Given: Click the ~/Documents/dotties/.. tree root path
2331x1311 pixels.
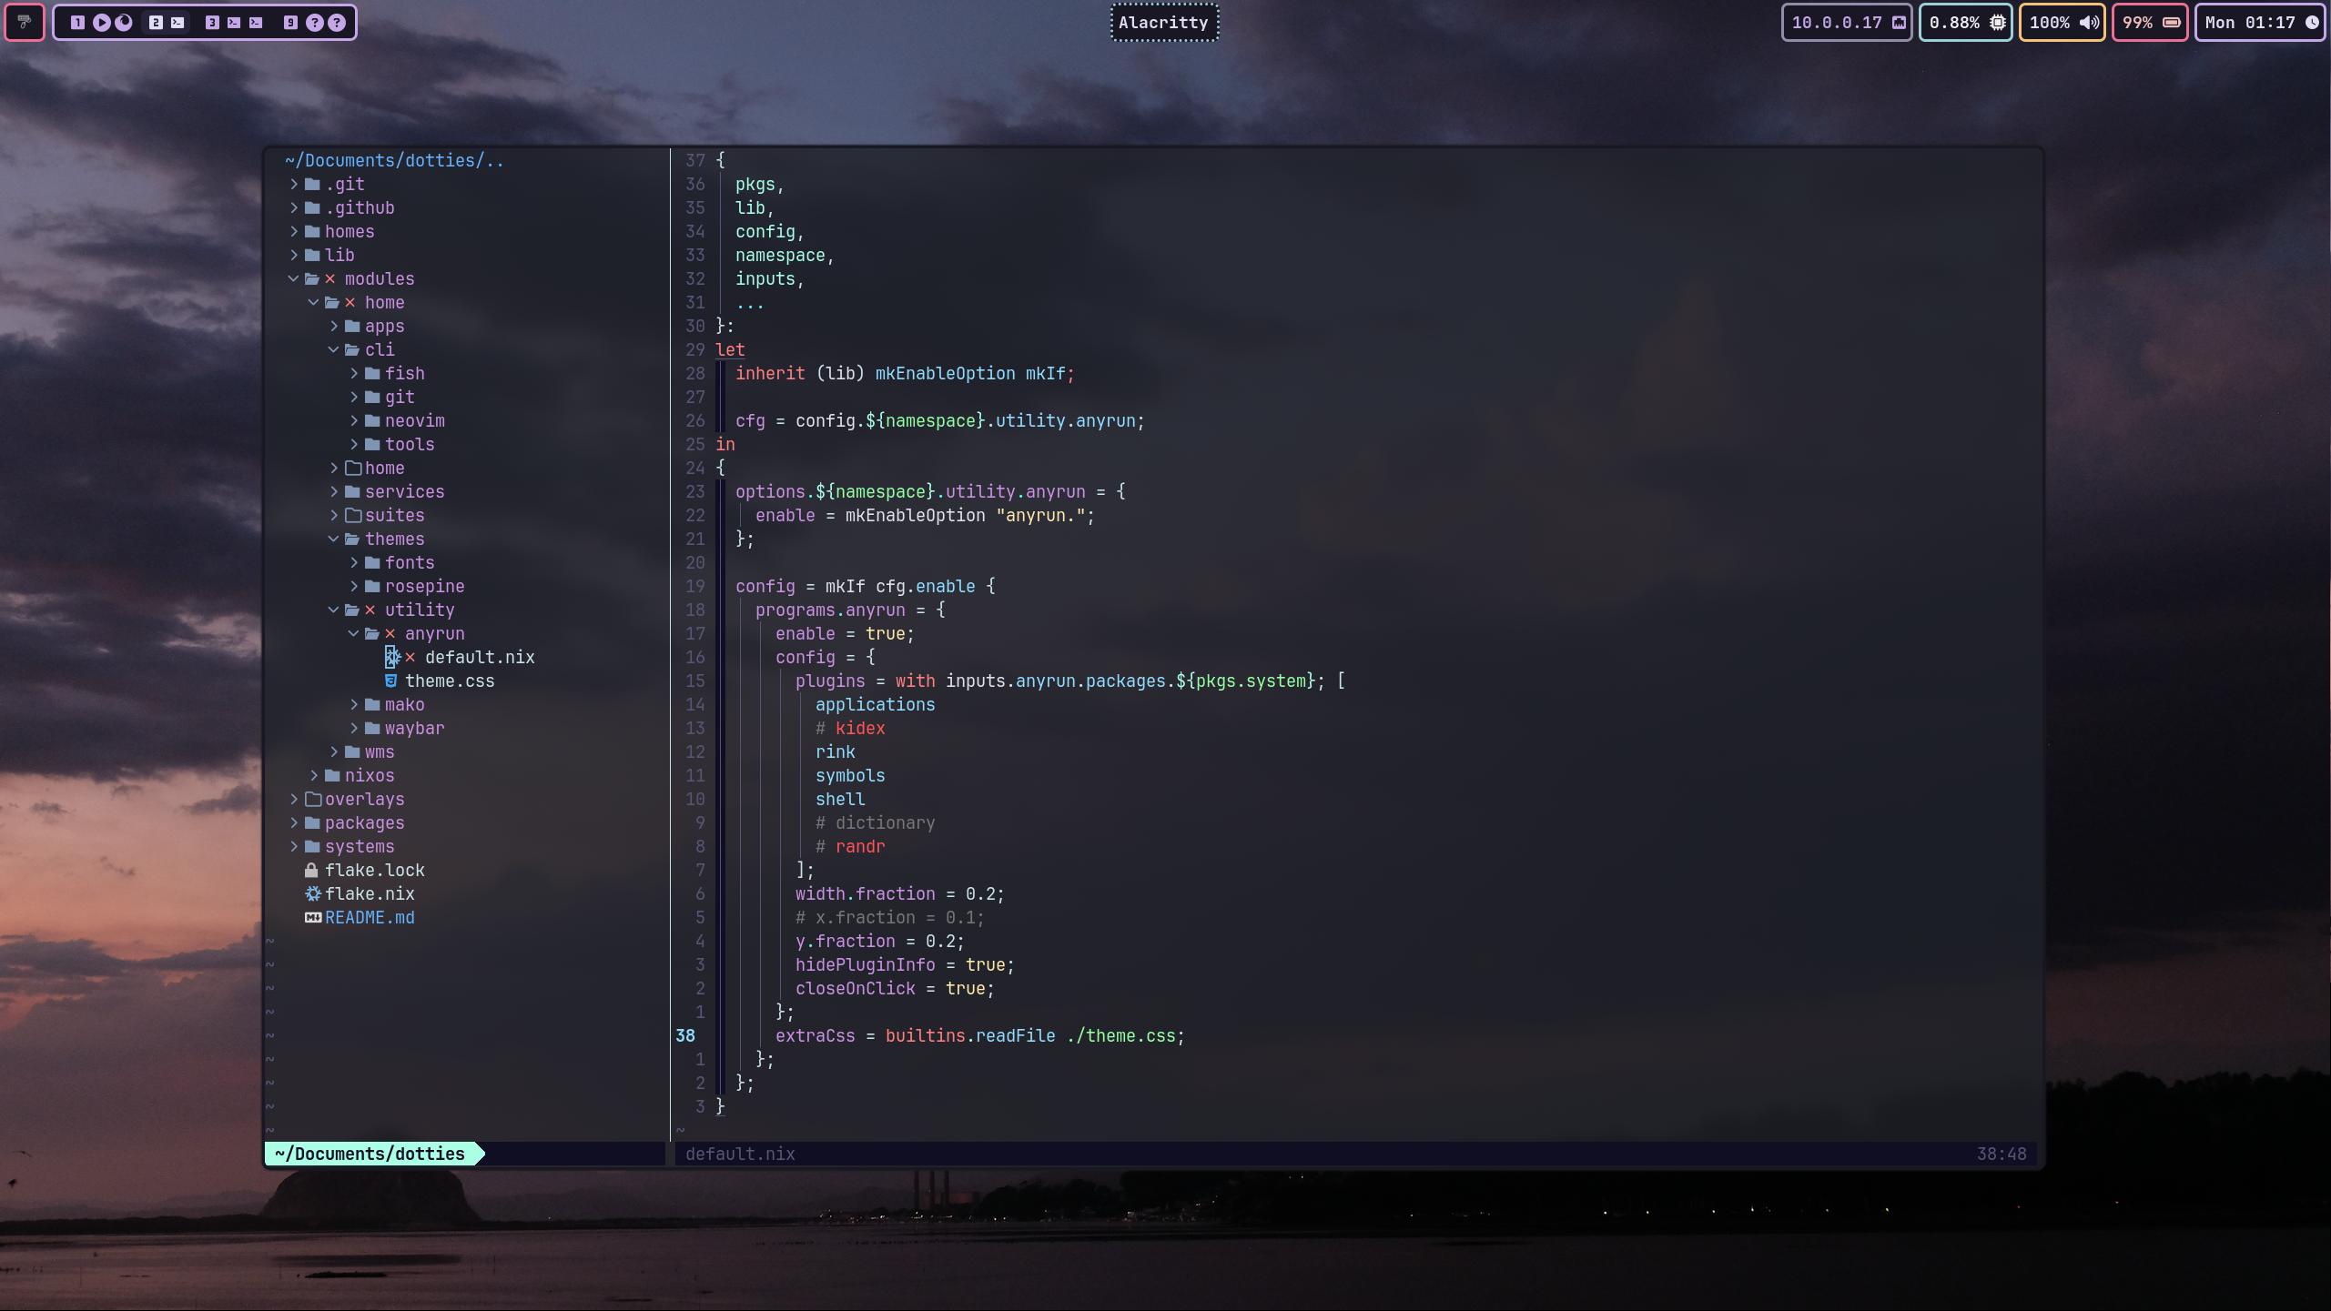Looking at the screenshot, I should 394,160.
